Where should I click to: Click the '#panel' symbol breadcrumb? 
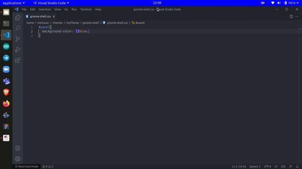pyautogui.click(x=140, y=23)
